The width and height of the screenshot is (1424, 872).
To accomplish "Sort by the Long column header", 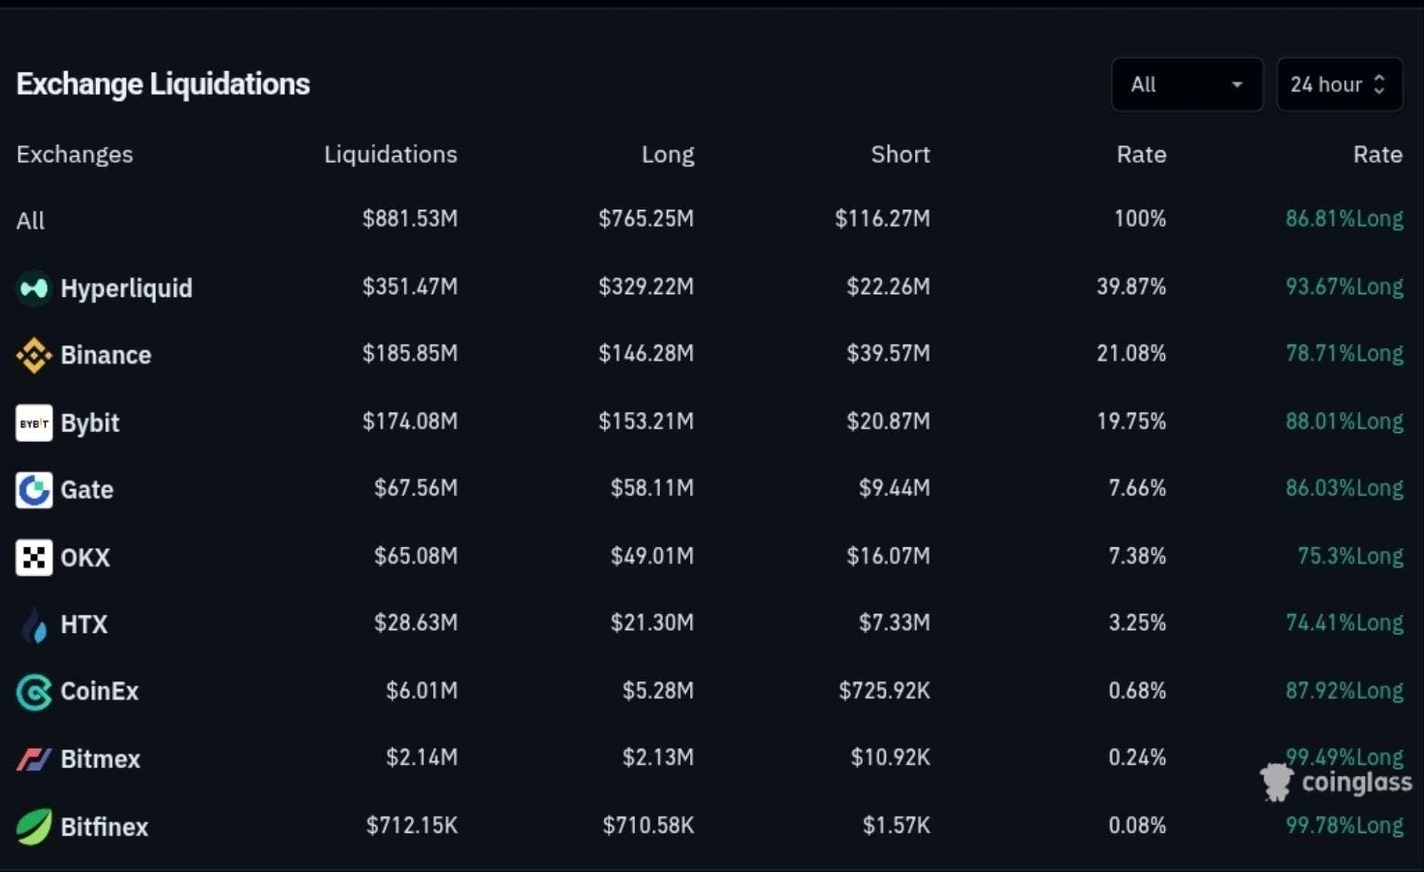I will coord(667,154).
